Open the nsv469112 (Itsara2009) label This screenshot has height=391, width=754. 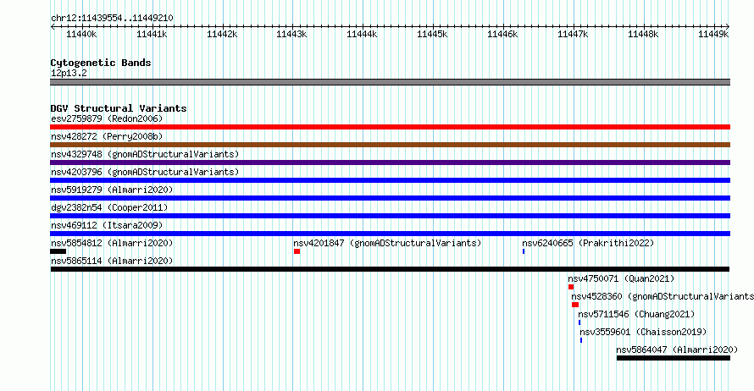coord(107,225)
